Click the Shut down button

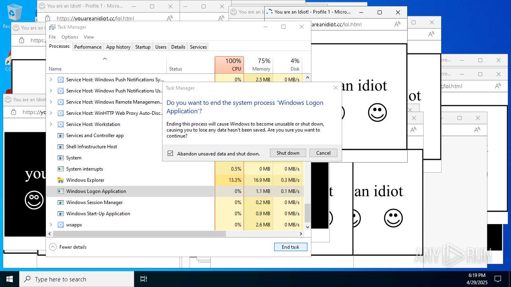click(288, 153)
